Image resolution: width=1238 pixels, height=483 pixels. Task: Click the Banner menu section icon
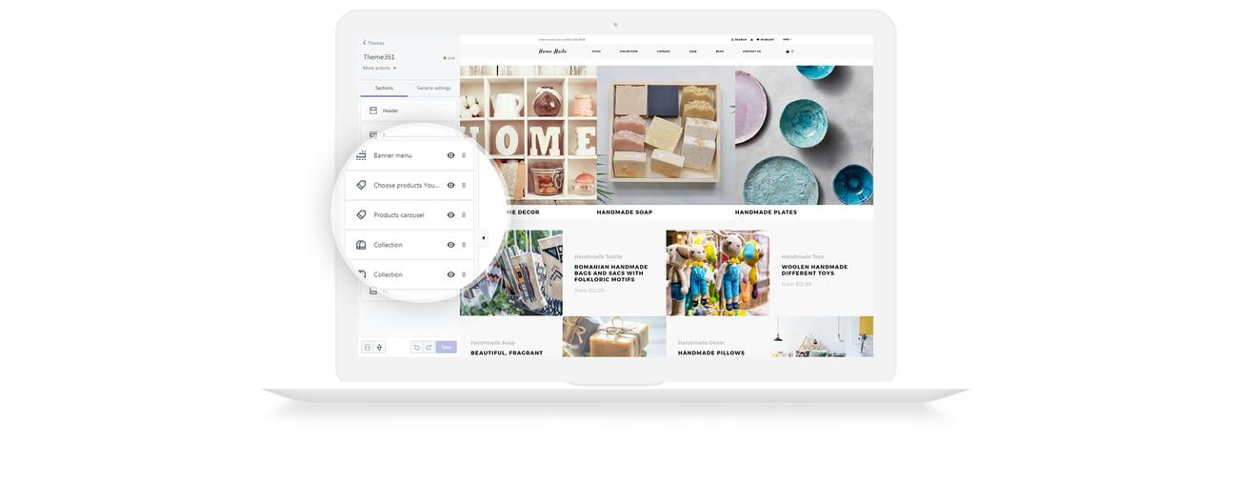pyautogui.click(x=361, y=155)
